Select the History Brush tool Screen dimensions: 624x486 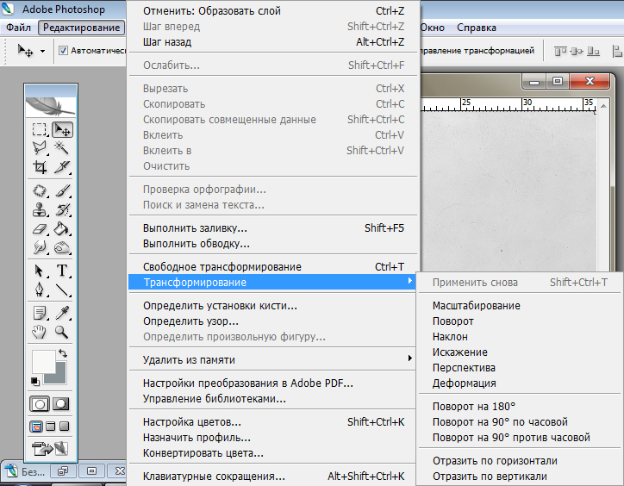click(62, 209)
